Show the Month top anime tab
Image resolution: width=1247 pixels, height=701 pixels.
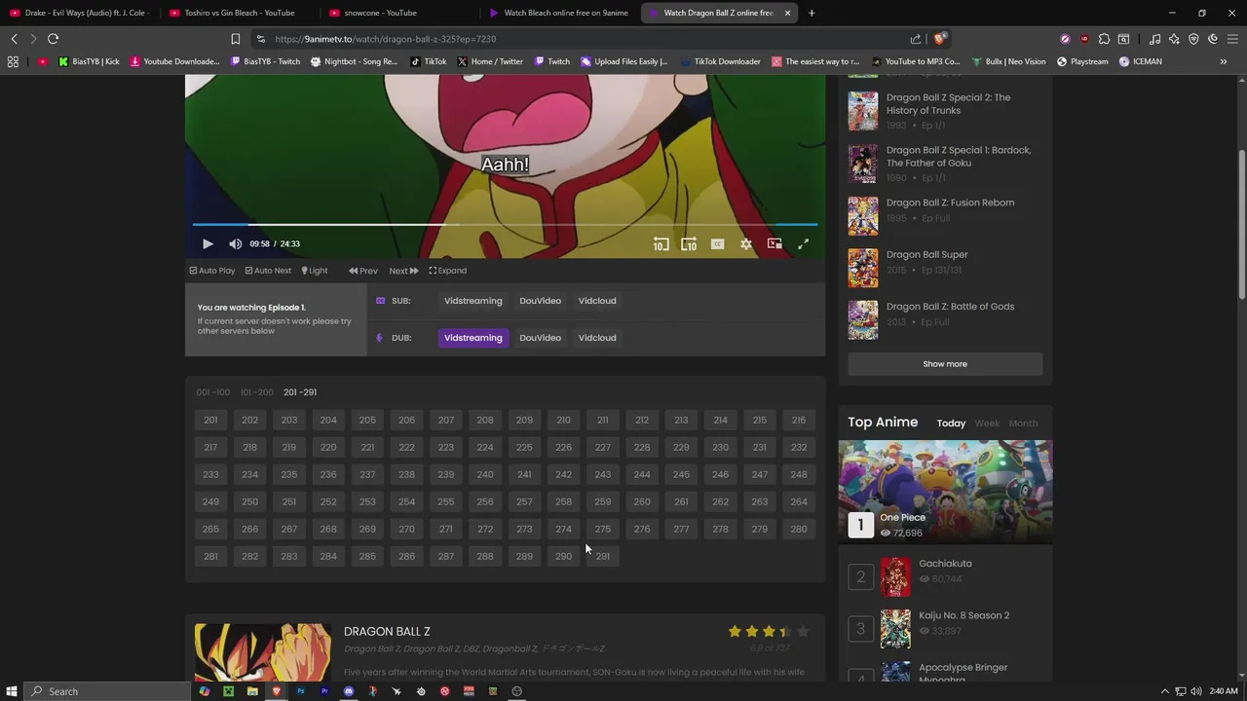coord(1023,424)
